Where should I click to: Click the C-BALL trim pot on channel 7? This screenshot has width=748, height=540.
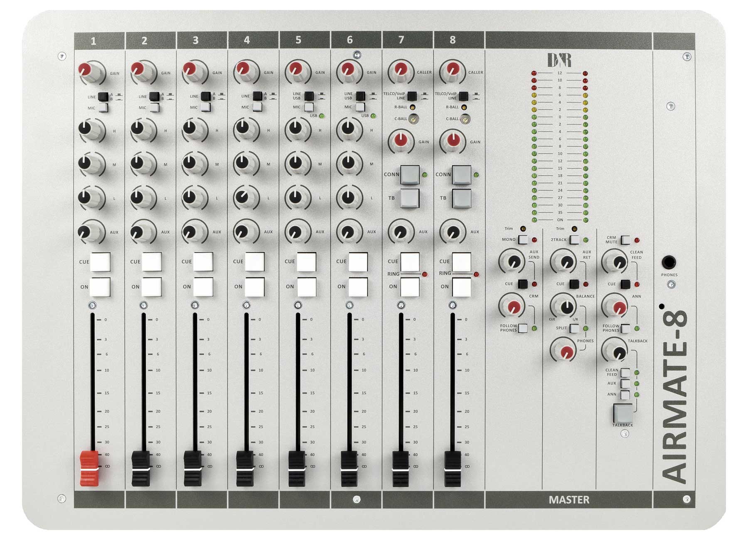413,119
